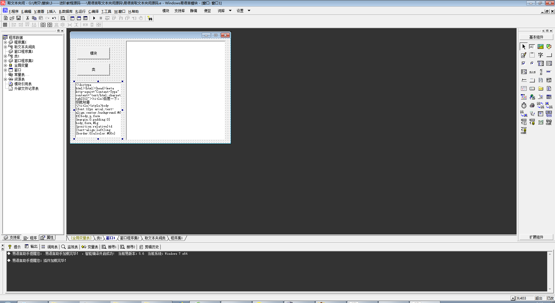Click the Save file toolbar icon
The image size is (555, 303).
[x=18, y=18]
